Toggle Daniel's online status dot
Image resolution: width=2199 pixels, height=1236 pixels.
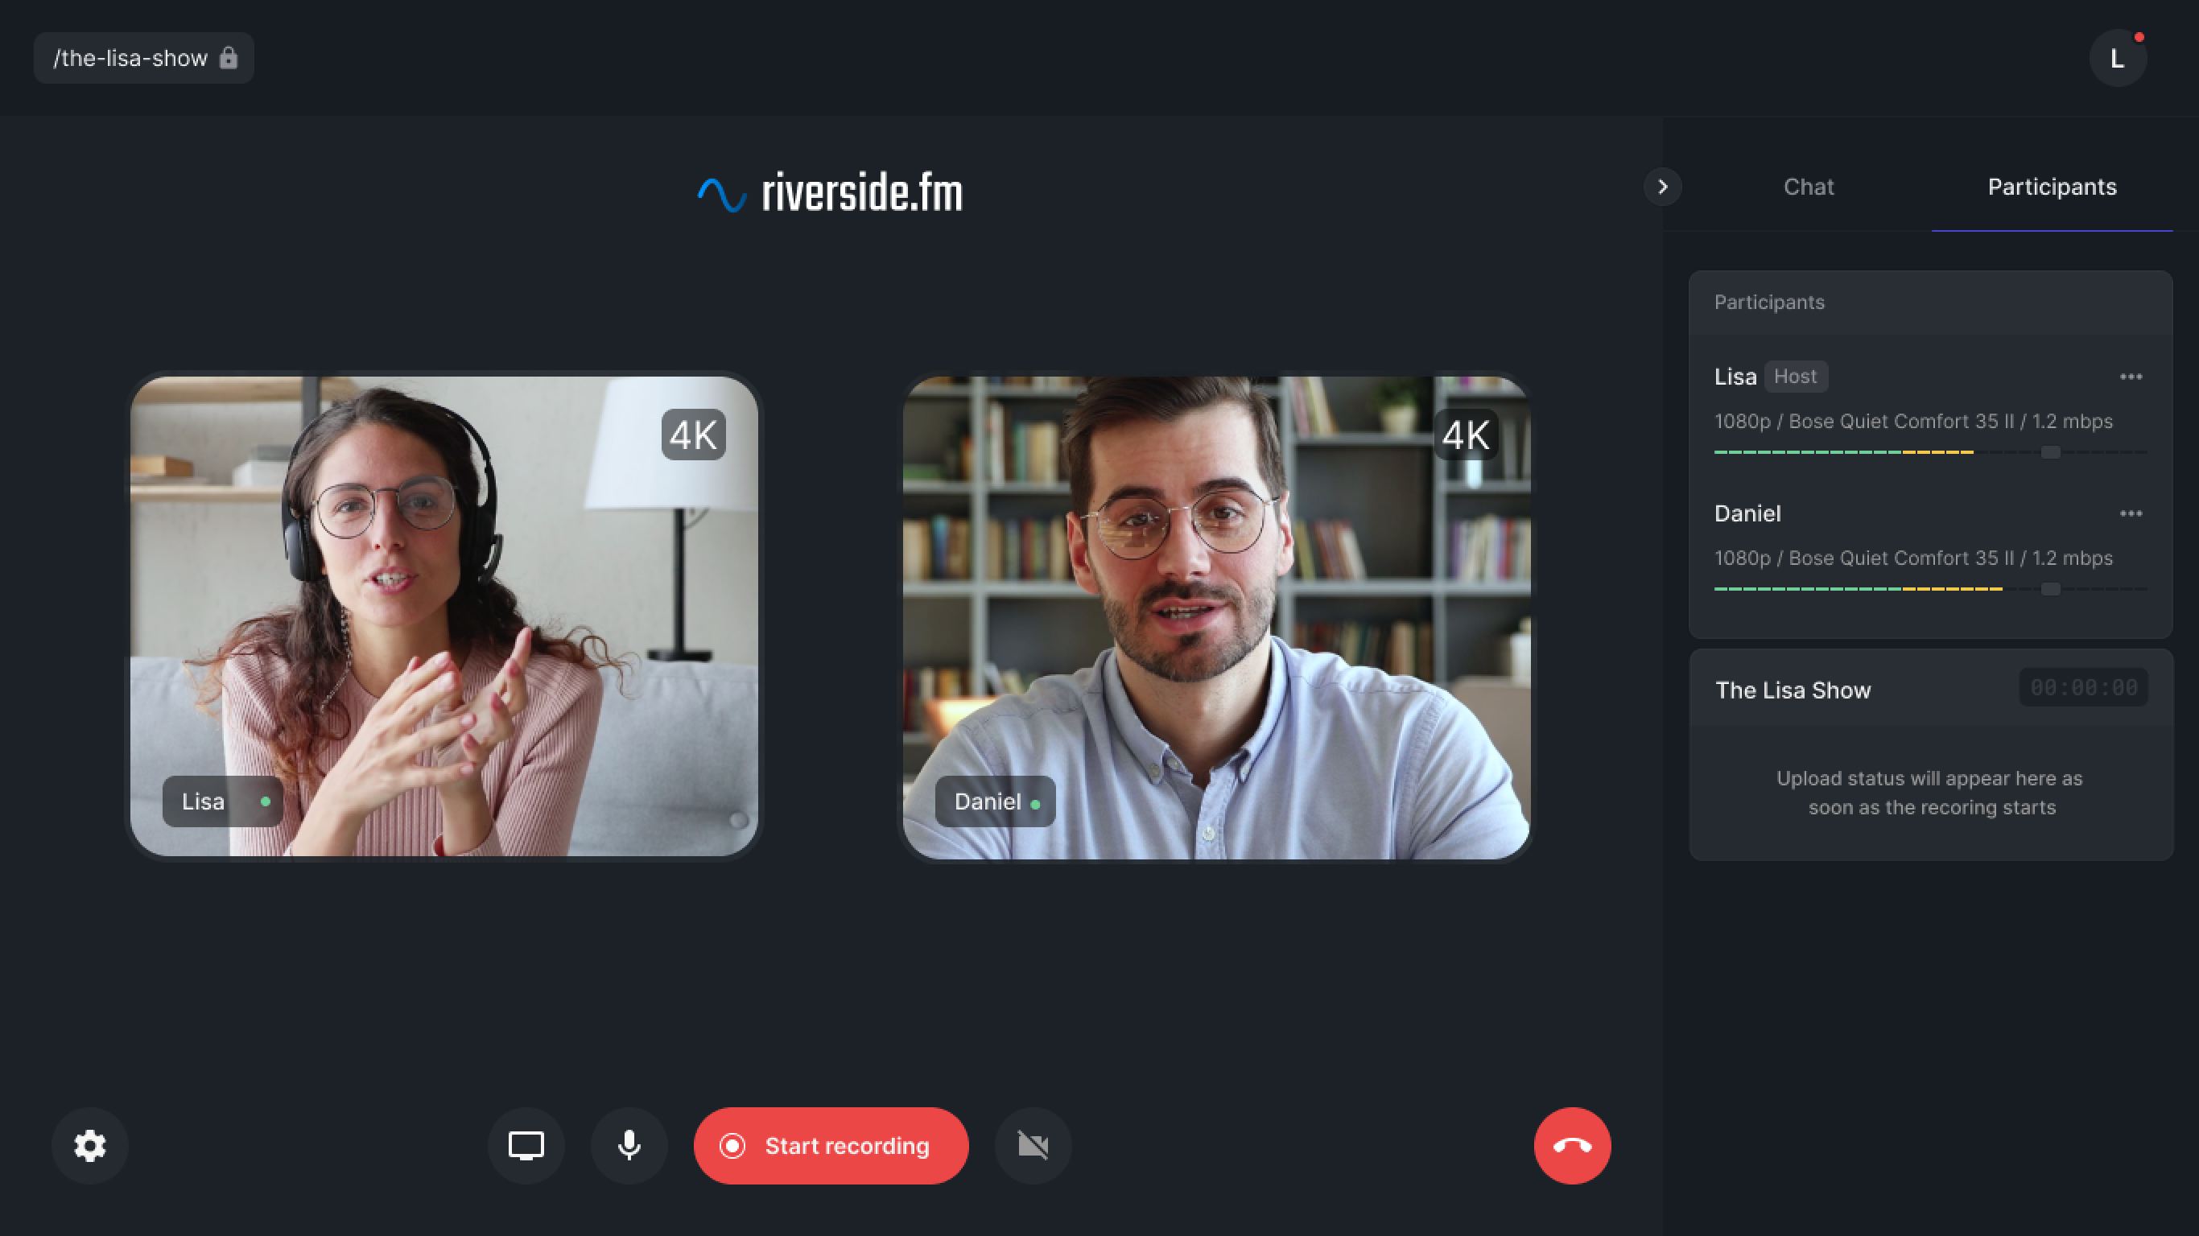(1035, 802)
